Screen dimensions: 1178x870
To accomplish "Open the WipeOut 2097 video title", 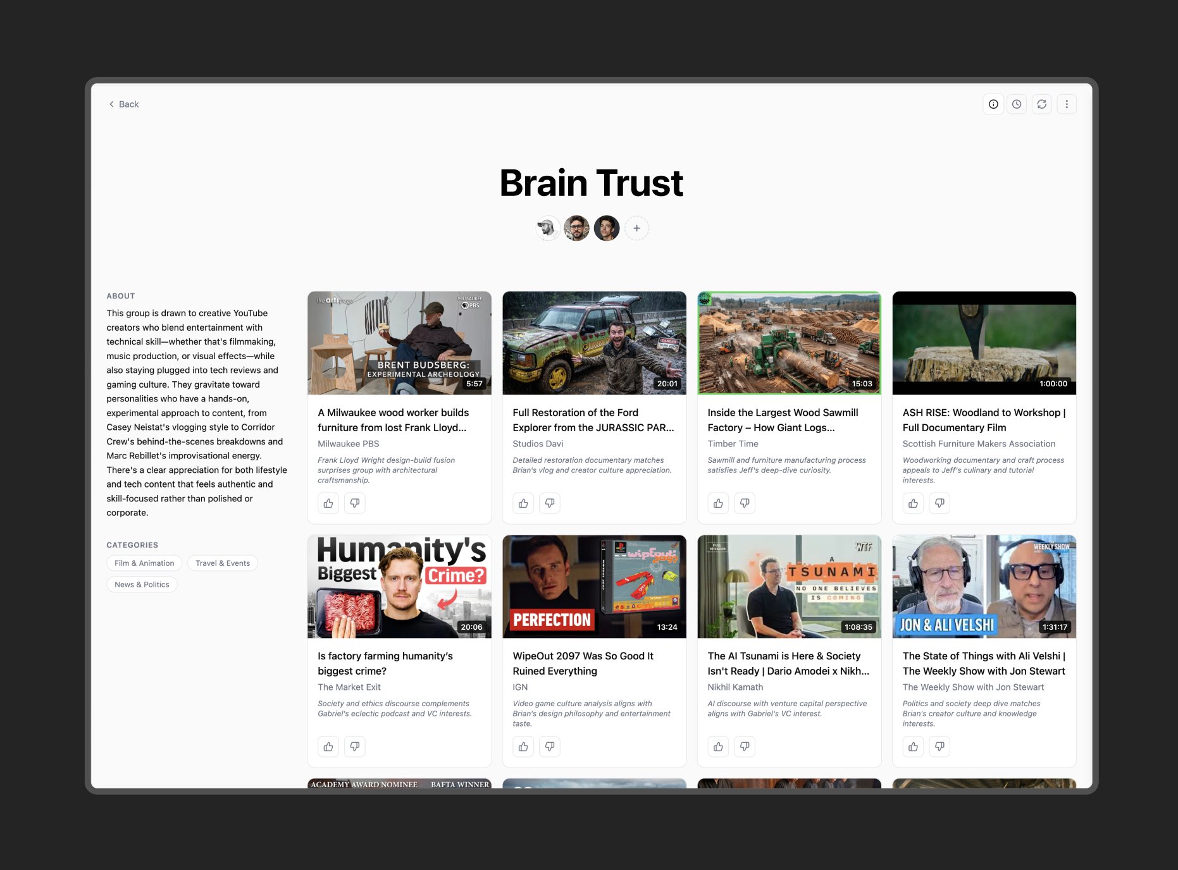I will (583, 663).
